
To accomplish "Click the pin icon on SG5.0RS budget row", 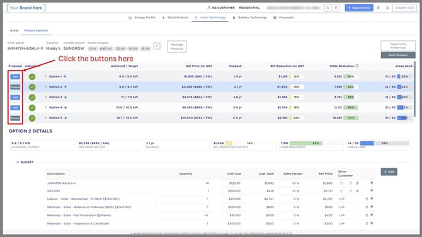I will pos(372,191).
